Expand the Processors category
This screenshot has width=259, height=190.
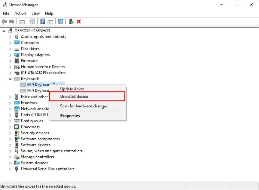(10, 127)
